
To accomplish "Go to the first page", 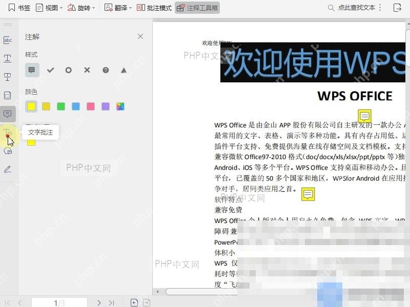I will click(8, 303).
